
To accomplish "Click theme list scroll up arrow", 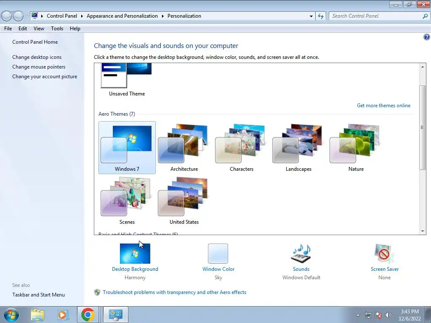I will [423, 67].
